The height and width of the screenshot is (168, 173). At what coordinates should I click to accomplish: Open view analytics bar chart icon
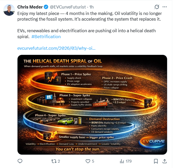pyautogui.click(x=122, y=161)
